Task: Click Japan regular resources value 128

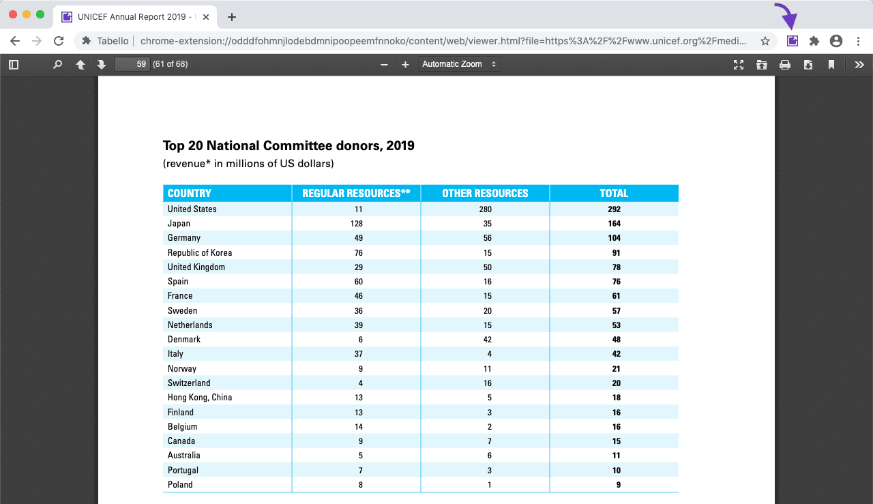Action: click(x=356, y=224)
